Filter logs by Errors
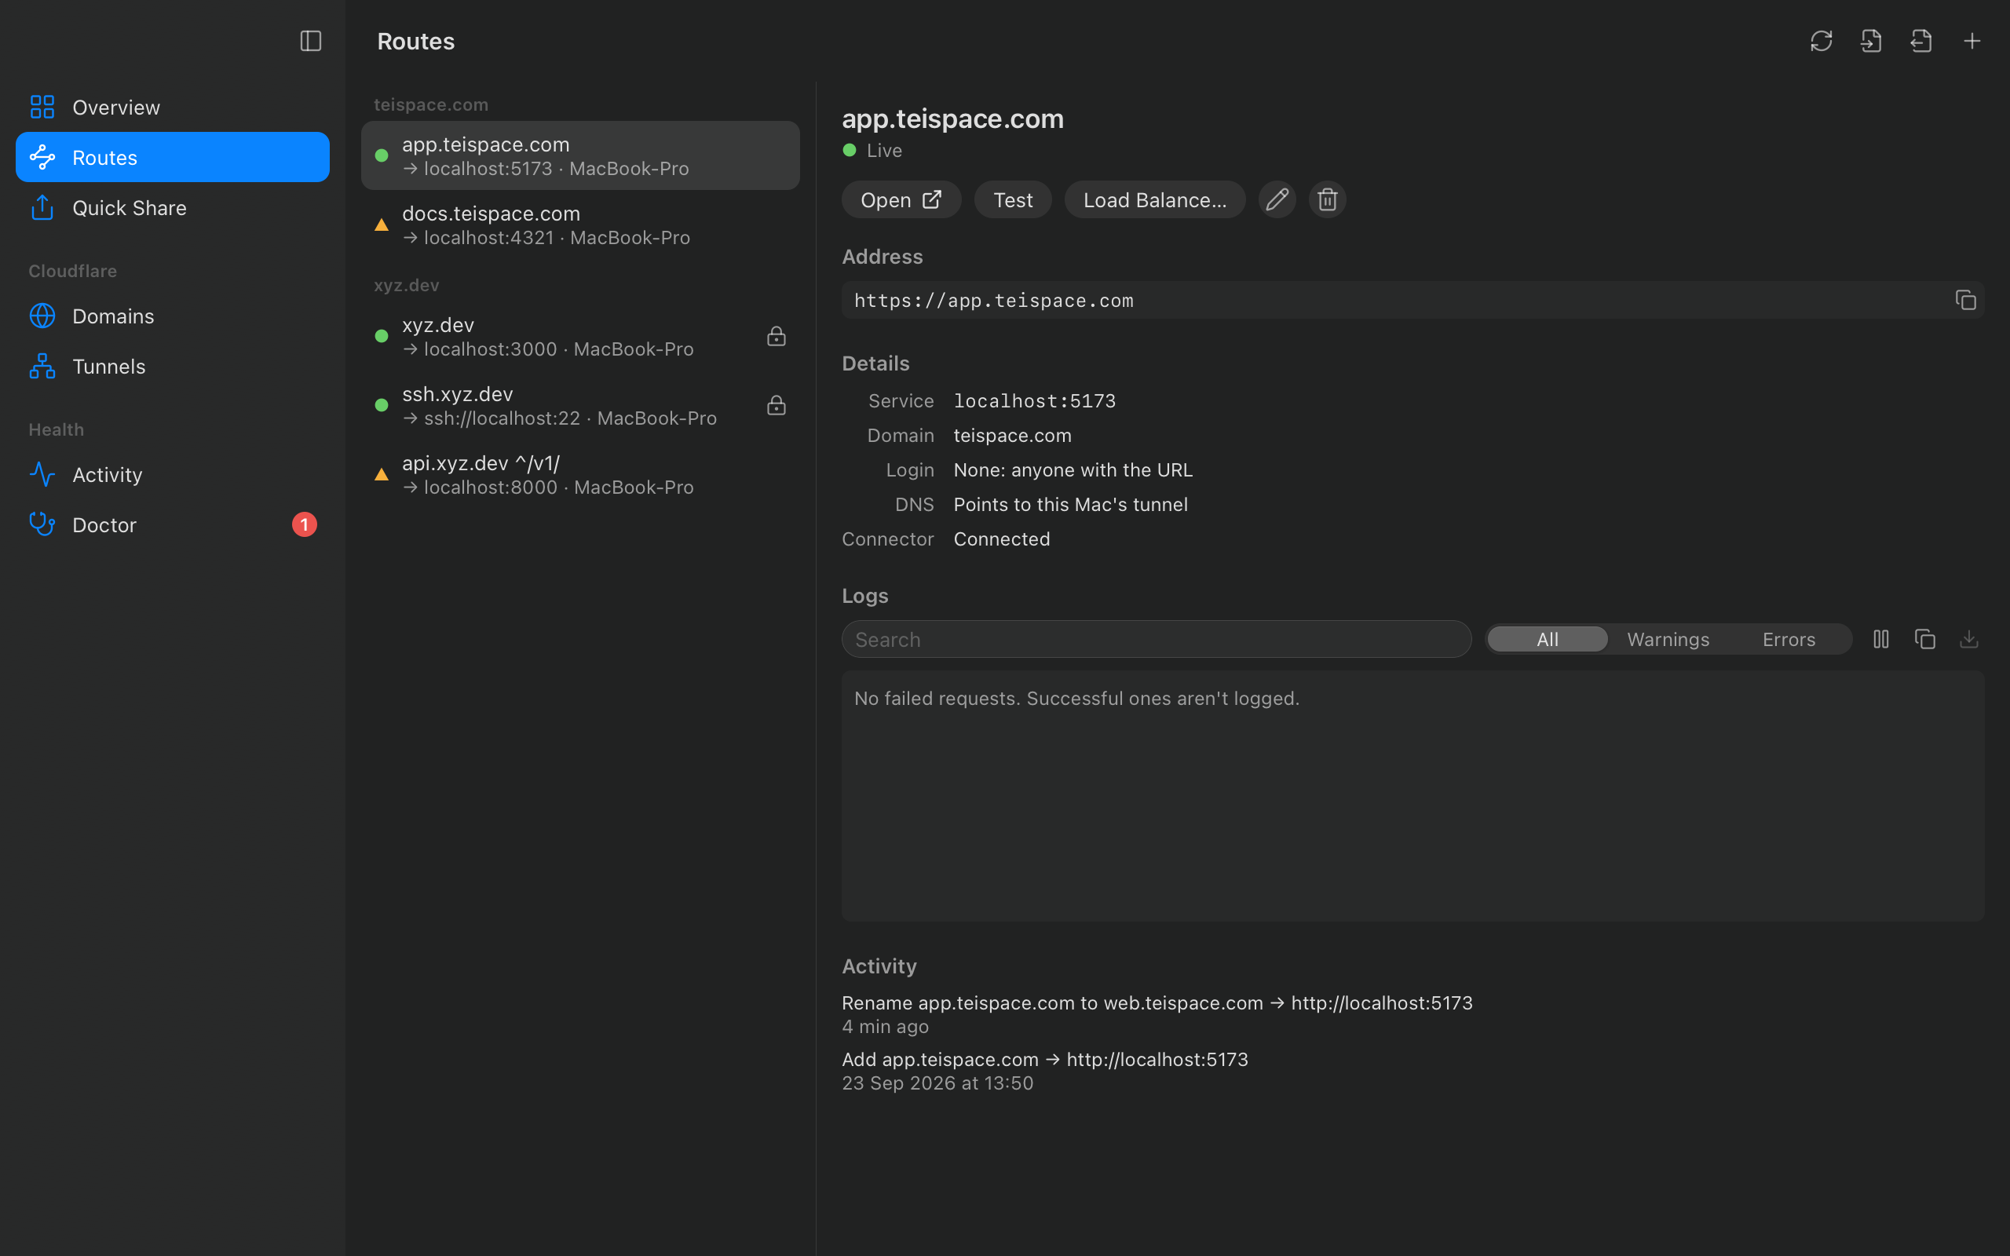 point(1789,639)
